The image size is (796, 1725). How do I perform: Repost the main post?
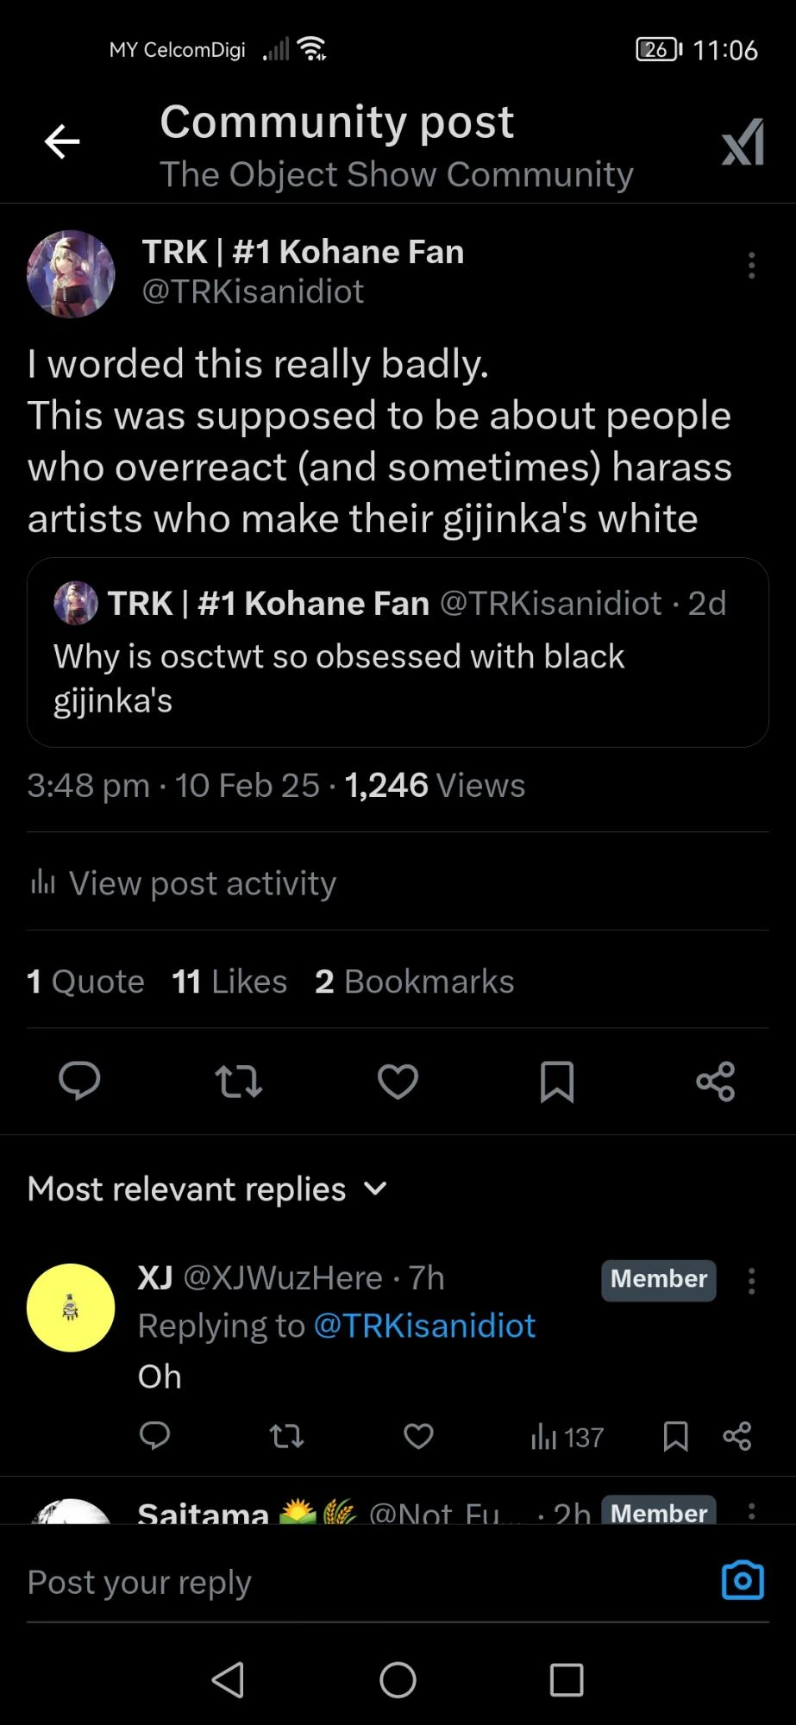tap(238, 1082)
